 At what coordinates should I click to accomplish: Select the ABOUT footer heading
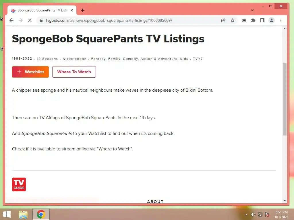155,201
